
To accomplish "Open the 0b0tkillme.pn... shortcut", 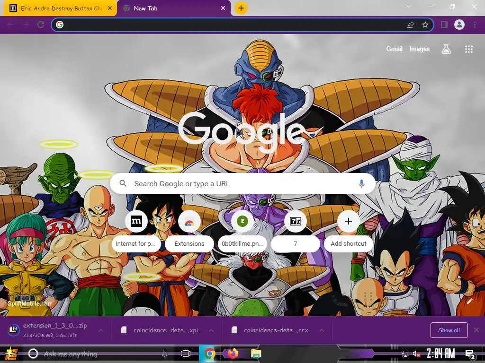I will click(242, 232).
